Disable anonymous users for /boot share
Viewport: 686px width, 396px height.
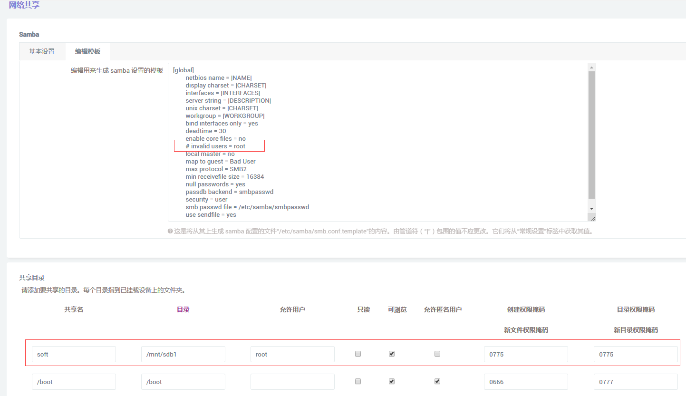click(x=437, y=381)
